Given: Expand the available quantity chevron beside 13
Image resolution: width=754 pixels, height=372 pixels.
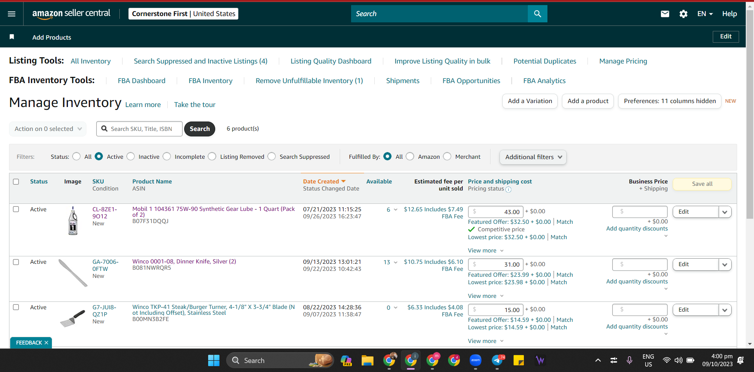Looking at the screenshot, I should [x=395, y=262].
